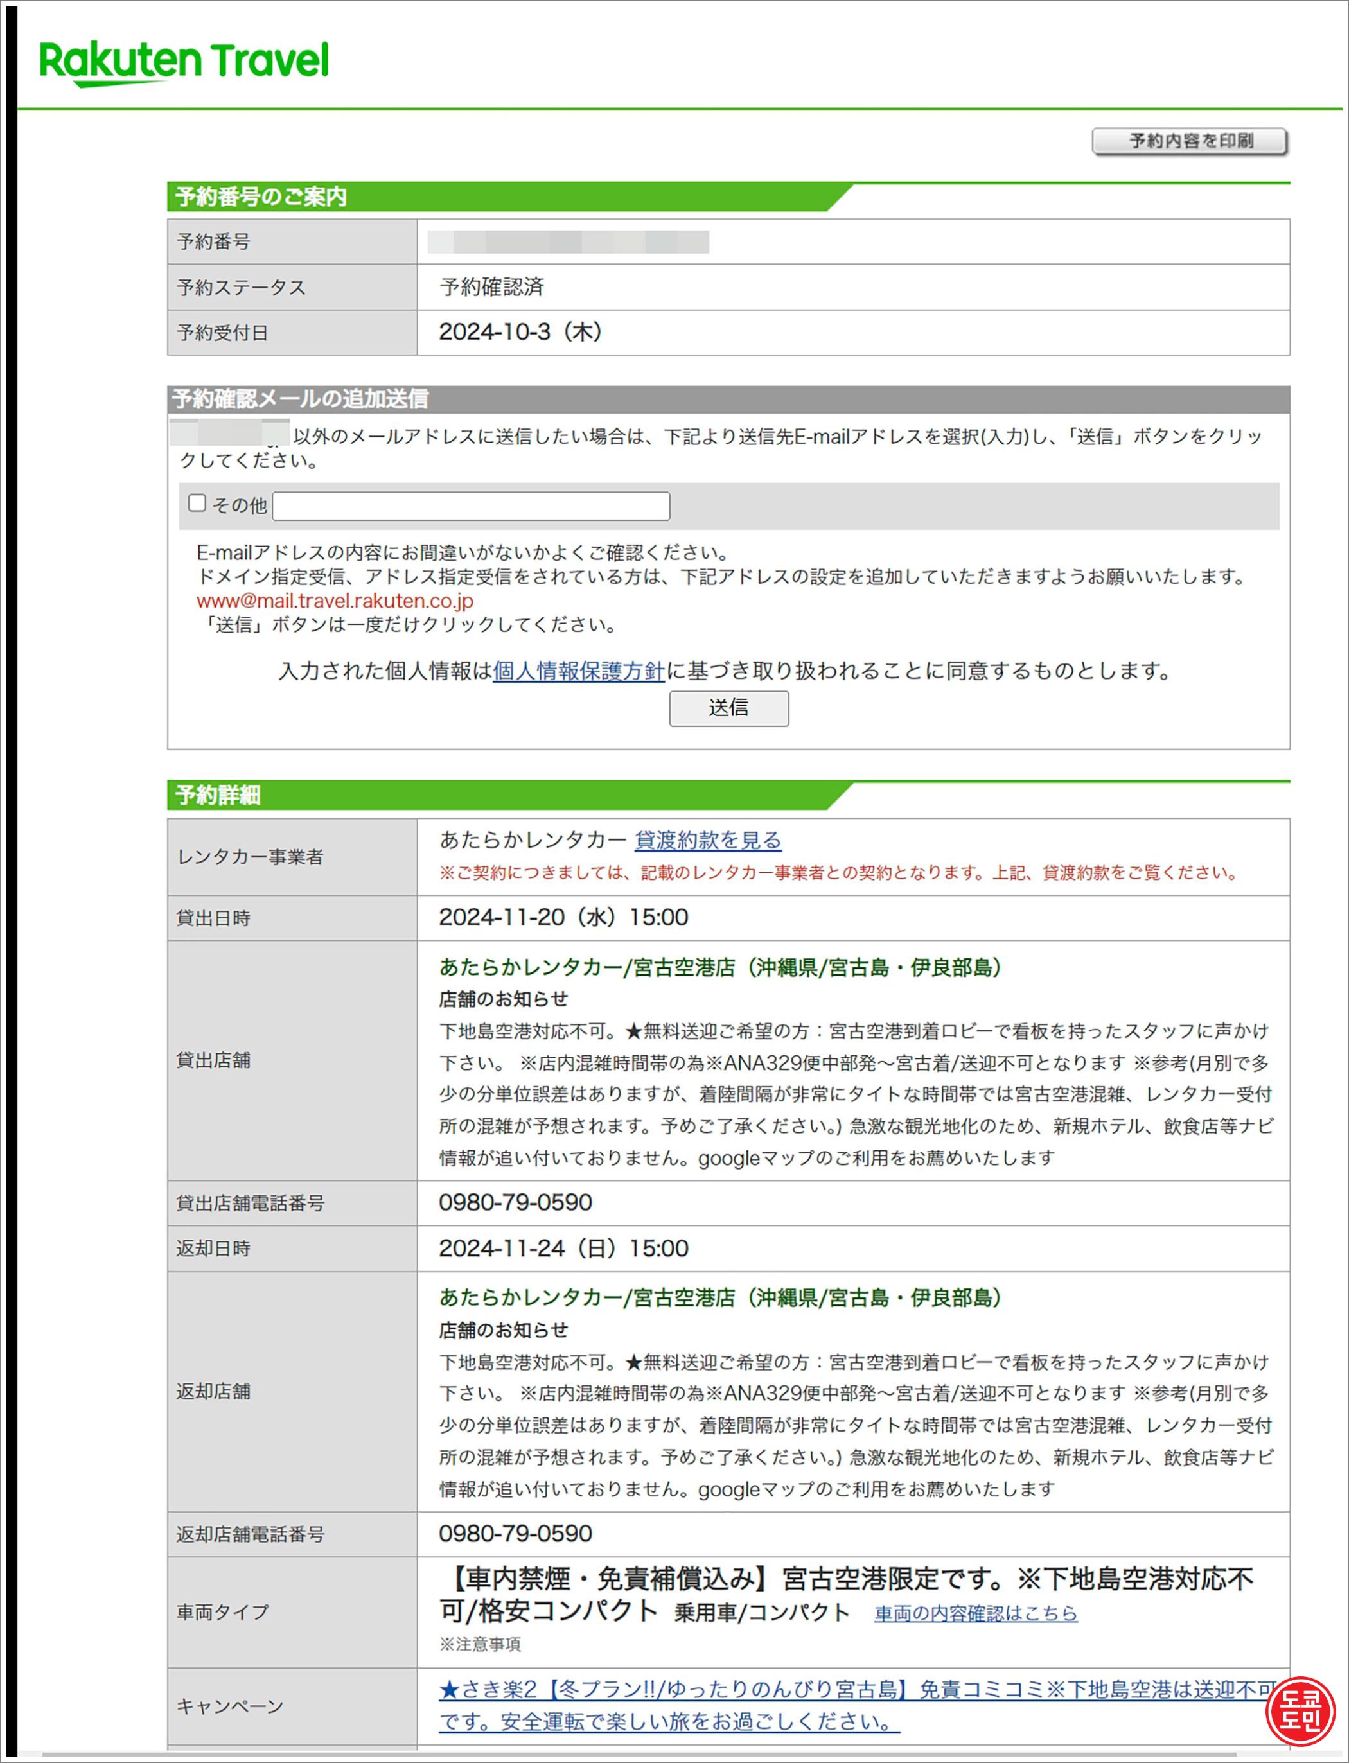Click the store name in 返却店舗 row
Image resolution: width=1349 pixels, height=1763 pixels.
pyautogui.click(x=719, y=1297)
